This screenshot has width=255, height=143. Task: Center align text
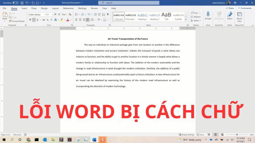[x=80, y=20]
